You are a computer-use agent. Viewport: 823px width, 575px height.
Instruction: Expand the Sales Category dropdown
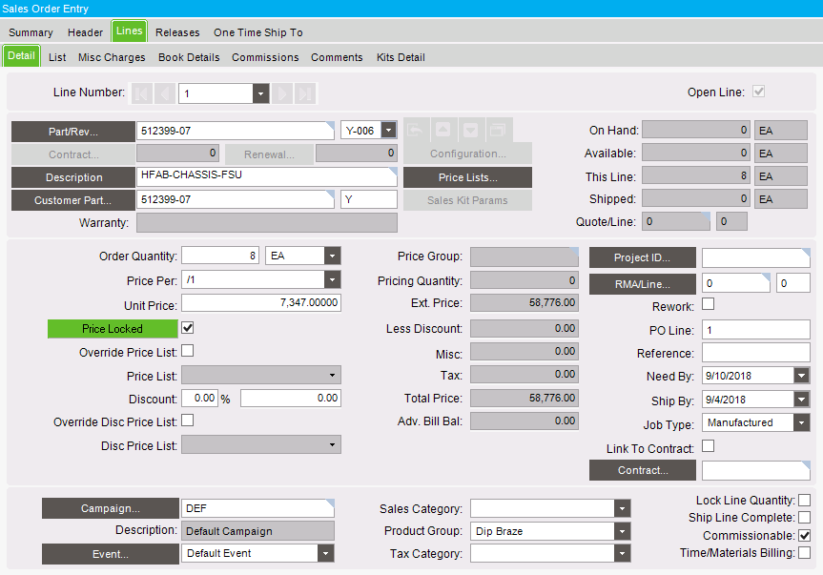(622, 508)
